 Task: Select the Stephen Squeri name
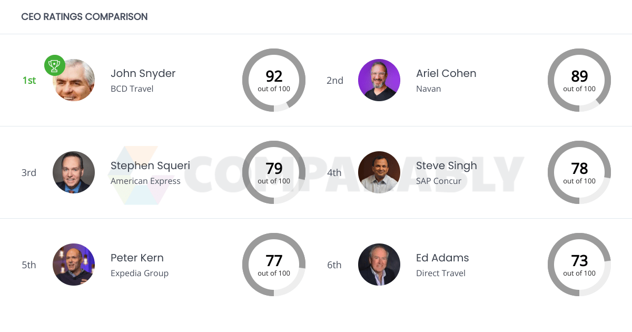(150, 165)
